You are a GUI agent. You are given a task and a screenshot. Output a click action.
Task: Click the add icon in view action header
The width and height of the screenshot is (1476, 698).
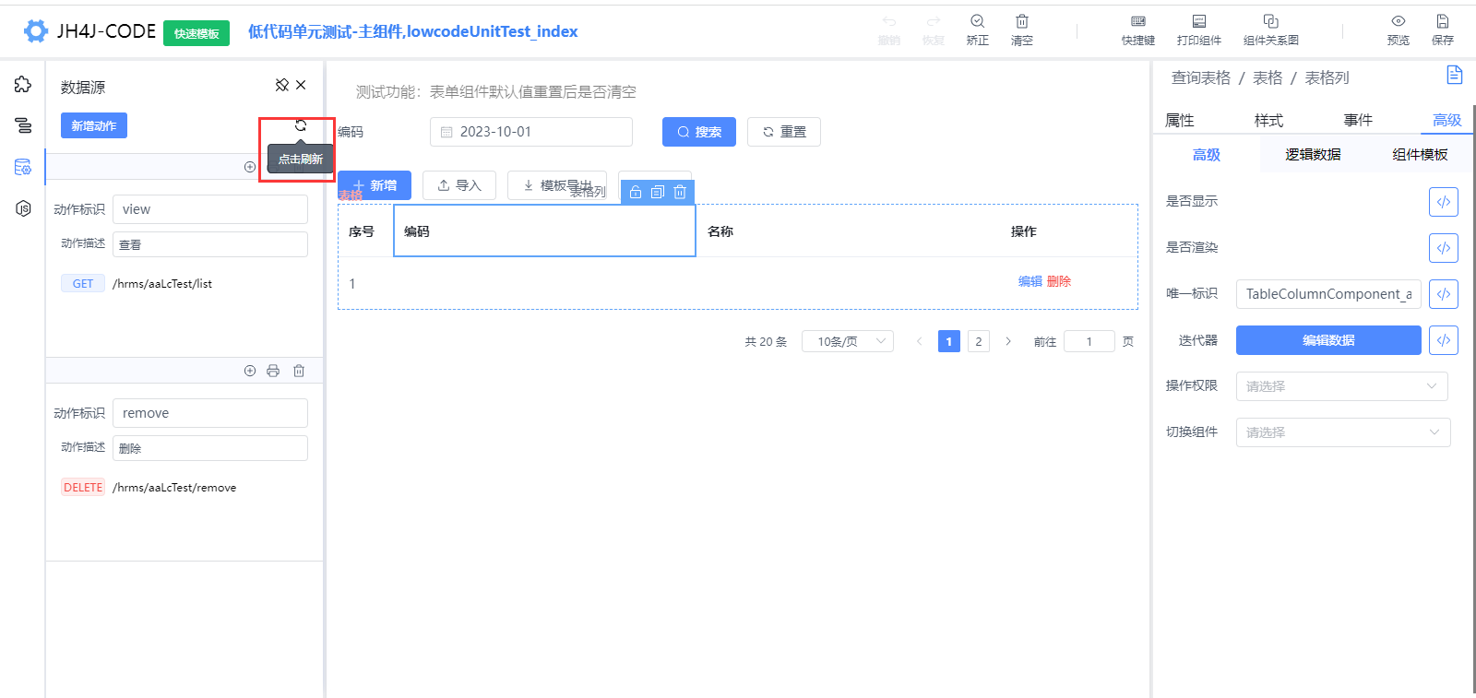[x=250, y=167]
